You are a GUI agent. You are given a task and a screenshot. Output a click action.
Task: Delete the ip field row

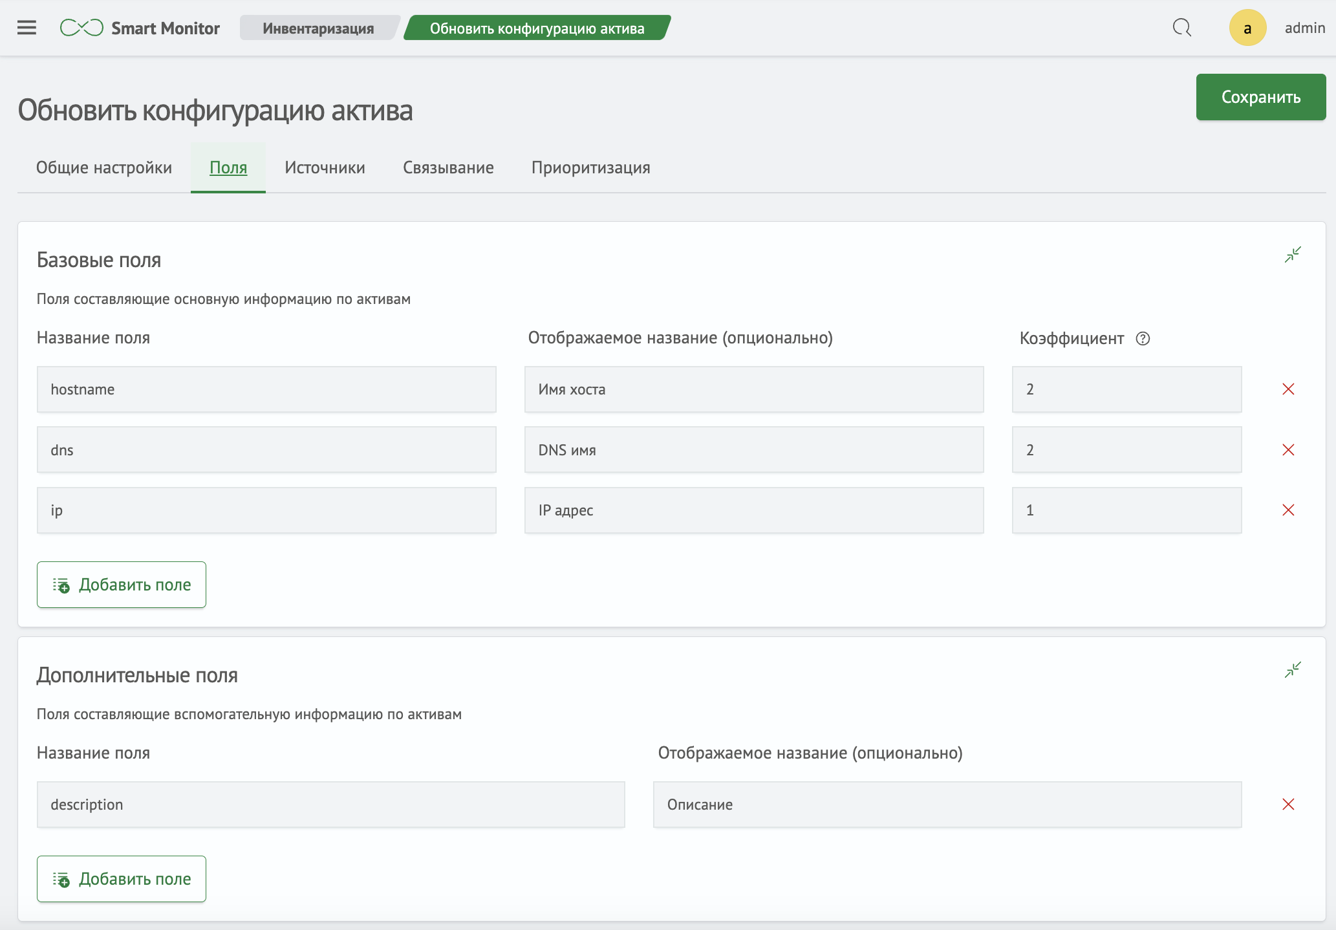coord(1288,510)
